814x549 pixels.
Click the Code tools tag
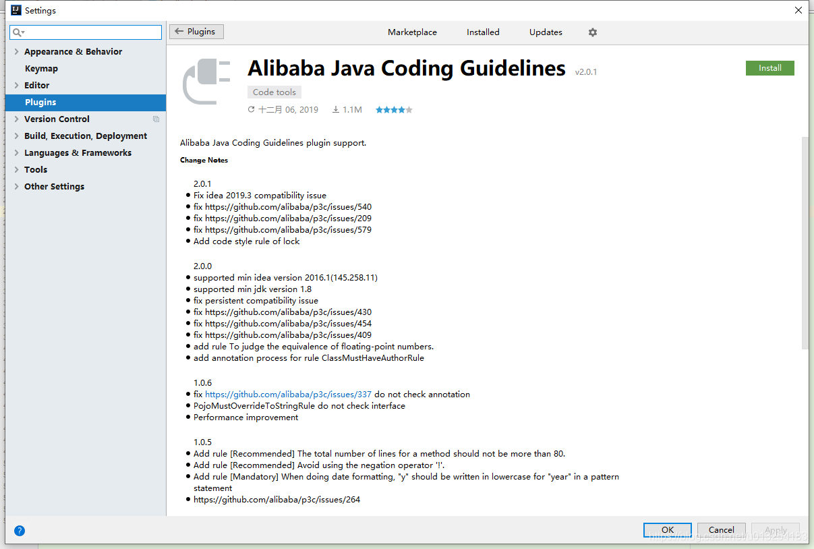point(274,92)
